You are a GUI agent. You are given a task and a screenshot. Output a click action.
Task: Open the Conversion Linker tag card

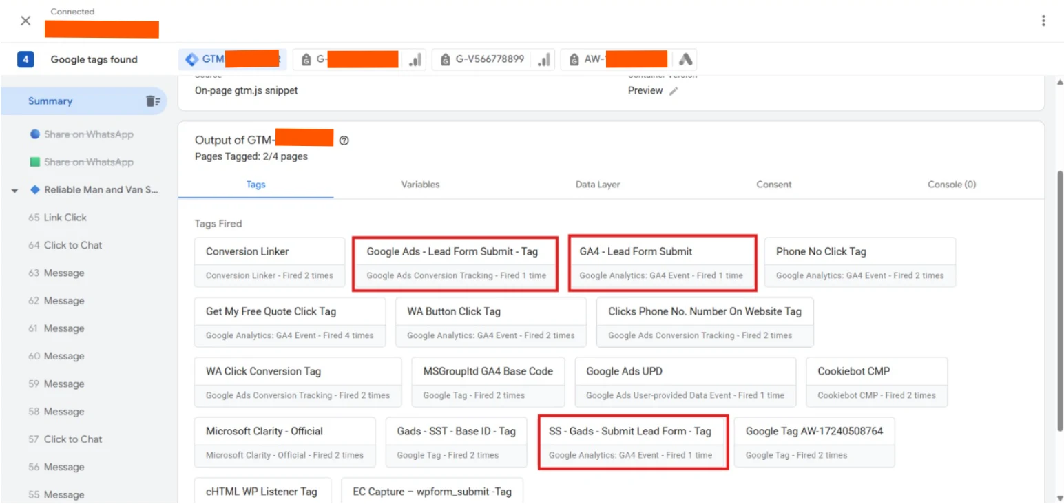269,263
